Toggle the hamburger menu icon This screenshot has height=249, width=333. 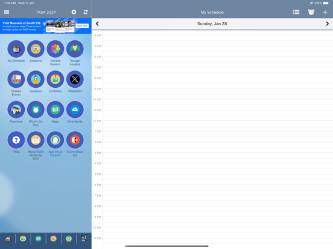click(x=7, y=12)
